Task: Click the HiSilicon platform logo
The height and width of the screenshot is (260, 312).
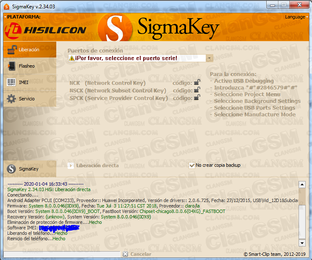Action: [45, 30]
